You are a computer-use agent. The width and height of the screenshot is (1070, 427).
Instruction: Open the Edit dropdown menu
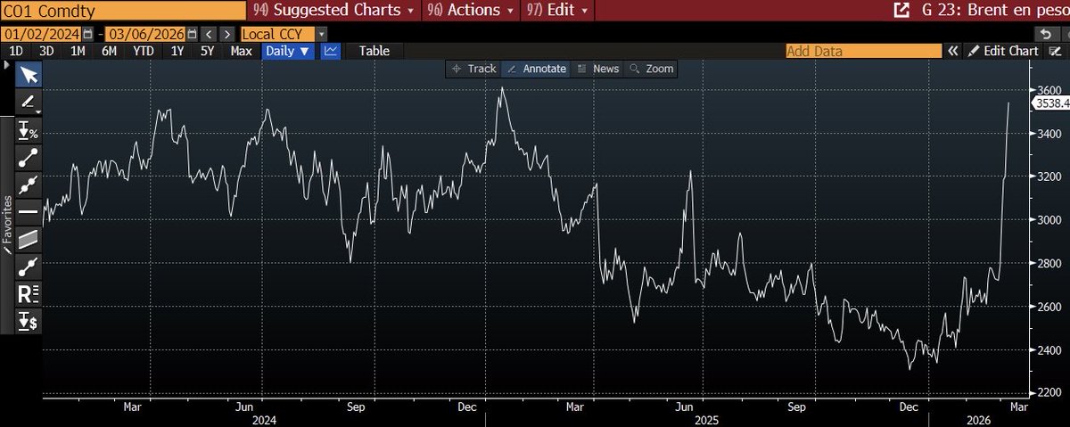point(556,11)
